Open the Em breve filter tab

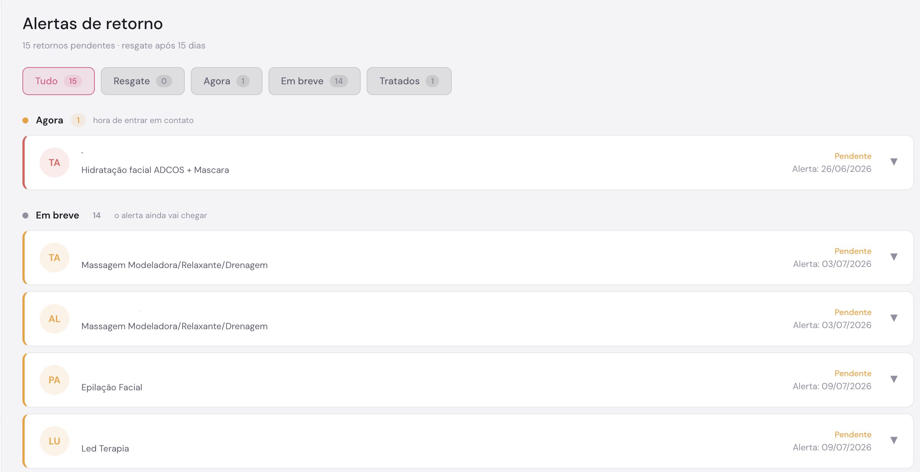[314, 81]
